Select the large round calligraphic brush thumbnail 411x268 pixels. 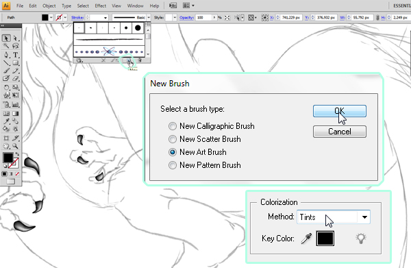pyautogui.click(x=138, y=28)
